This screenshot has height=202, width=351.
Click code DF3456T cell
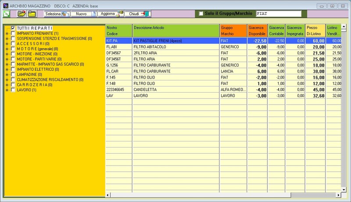118,59
